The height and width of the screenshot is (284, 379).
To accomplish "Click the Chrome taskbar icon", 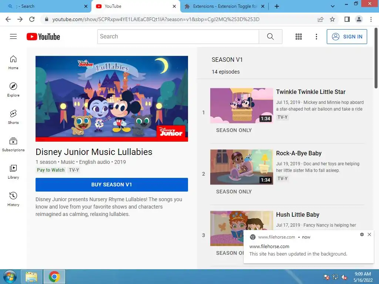I will pos(54,277).
